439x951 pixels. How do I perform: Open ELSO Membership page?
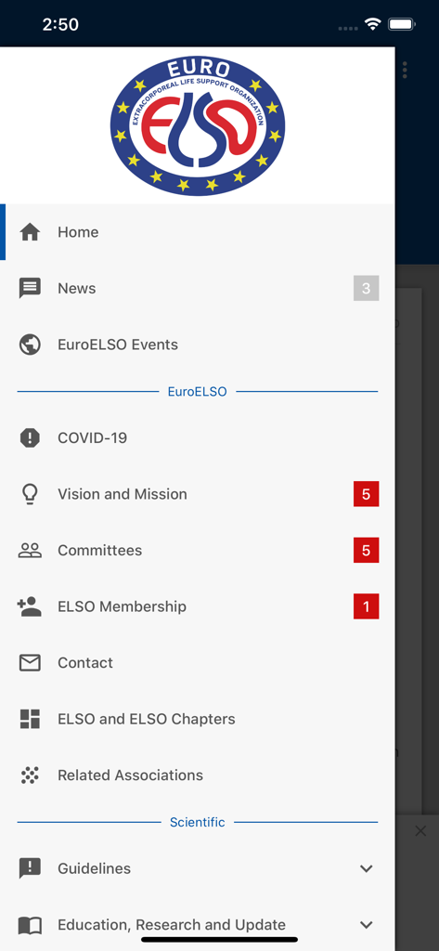198,606
